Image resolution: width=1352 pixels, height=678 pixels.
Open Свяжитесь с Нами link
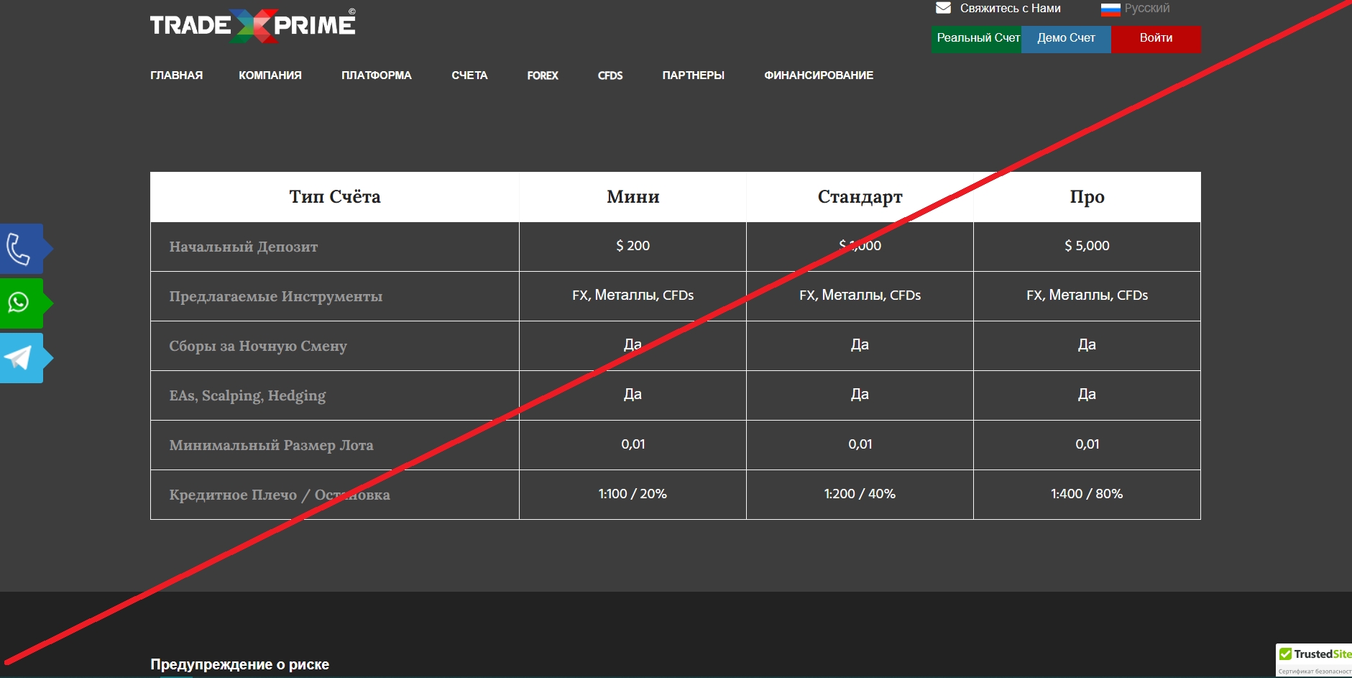(x=1010, y=9)
